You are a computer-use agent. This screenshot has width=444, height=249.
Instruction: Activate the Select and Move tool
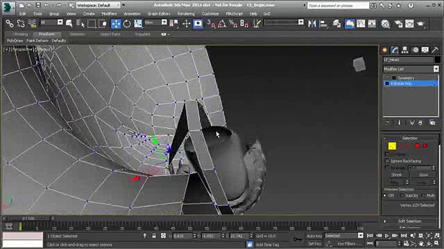116,24
